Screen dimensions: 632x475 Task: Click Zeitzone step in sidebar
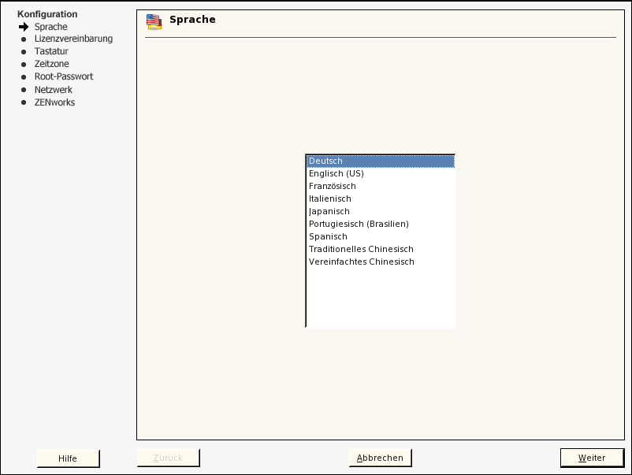[51, 64]
